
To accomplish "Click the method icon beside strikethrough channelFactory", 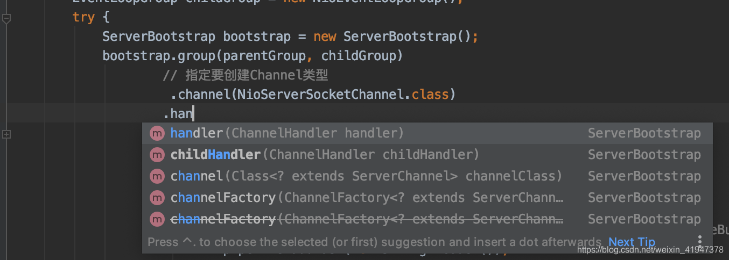I will point(157,219).
